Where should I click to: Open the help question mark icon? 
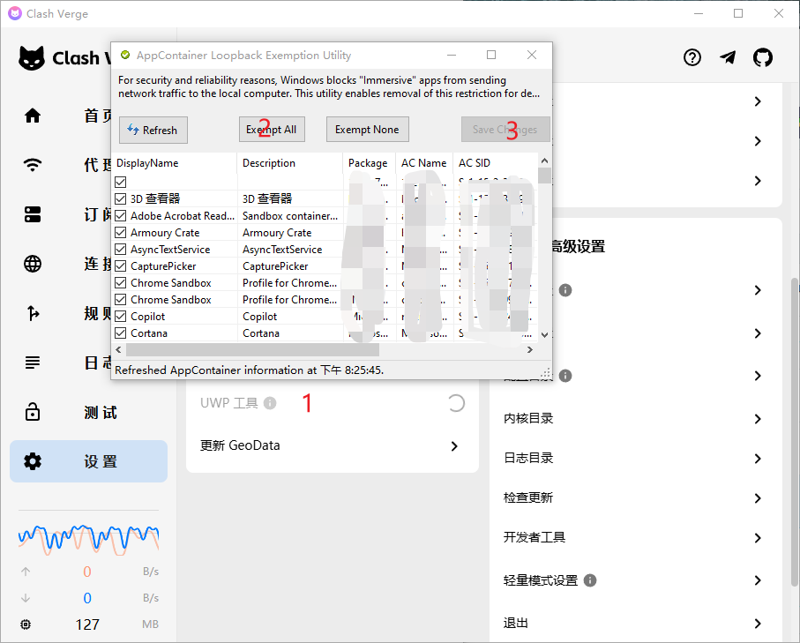click(692, 57)
